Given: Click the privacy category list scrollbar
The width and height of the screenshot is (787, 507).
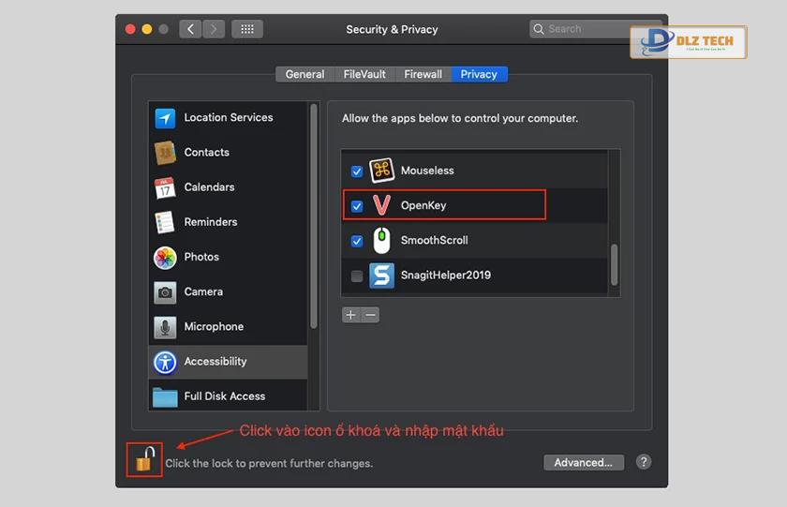Looking at the screenshot, I should [314, 216].
